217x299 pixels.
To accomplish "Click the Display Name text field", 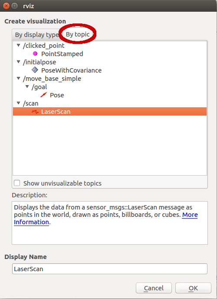I will pos(110,269).
